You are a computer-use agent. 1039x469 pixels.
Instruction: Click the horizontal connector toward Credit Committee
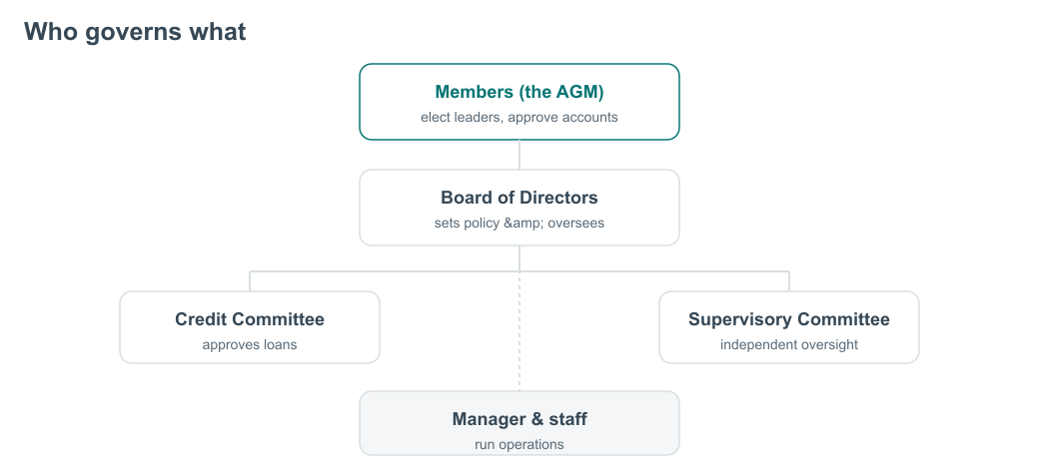click(385, 271)
